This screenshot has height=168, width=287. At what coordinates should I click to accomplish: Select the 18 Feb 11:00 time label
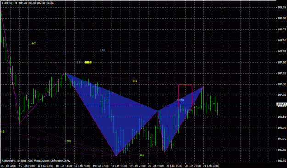[x=64, y=166]
